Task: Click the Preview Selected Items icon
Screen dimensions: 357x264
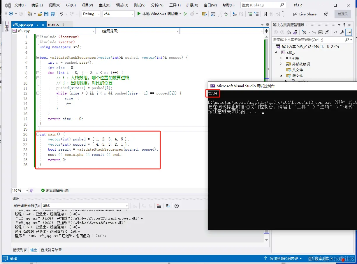Action: click(x=348, y=32)
